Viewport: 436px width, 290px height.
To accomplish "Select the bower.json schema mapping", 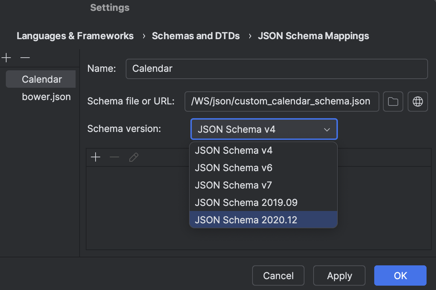I will tap(47, 96).
